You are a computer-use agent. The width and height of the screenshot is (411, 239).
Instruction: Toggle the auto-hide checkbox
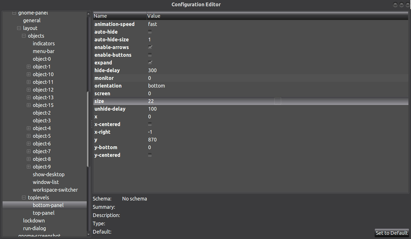click(150, 32)
